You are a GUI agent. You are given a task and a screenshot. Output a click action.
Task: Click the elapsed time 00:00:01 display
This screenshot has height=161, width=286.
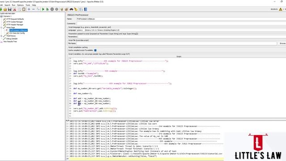(274, 9)
